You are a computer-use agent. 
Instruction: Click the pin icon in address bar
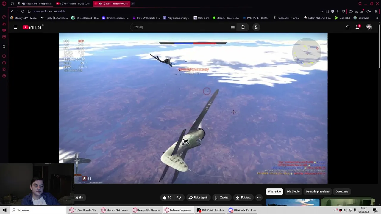pyautogui.click(x=322, y=11)
